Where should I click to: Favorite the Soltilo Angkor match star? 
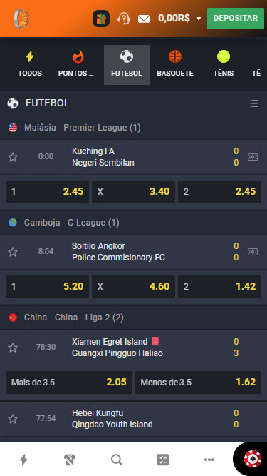pyautogui.click(x=13, y=252)
